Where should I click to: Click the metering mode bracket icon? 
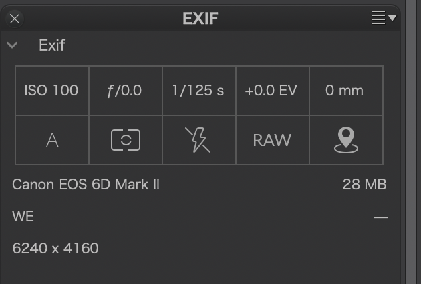click(x=126, y=140)
